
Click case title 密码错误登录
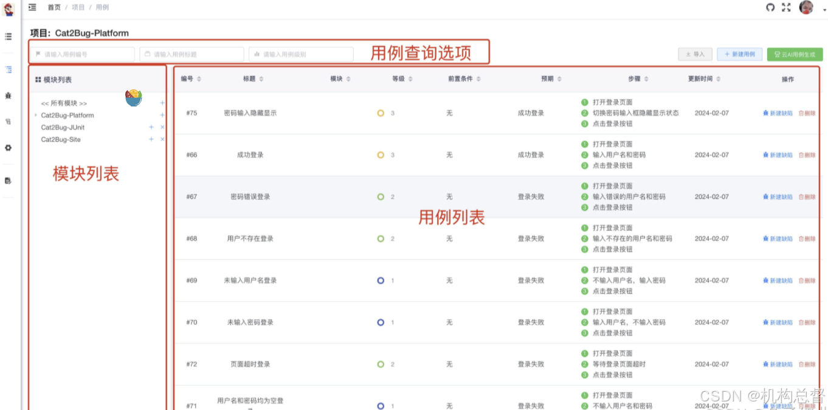point(250,196)
